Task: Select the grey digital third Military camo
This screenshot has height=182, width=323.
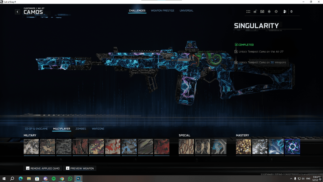Action: click(x=64, y=147)
